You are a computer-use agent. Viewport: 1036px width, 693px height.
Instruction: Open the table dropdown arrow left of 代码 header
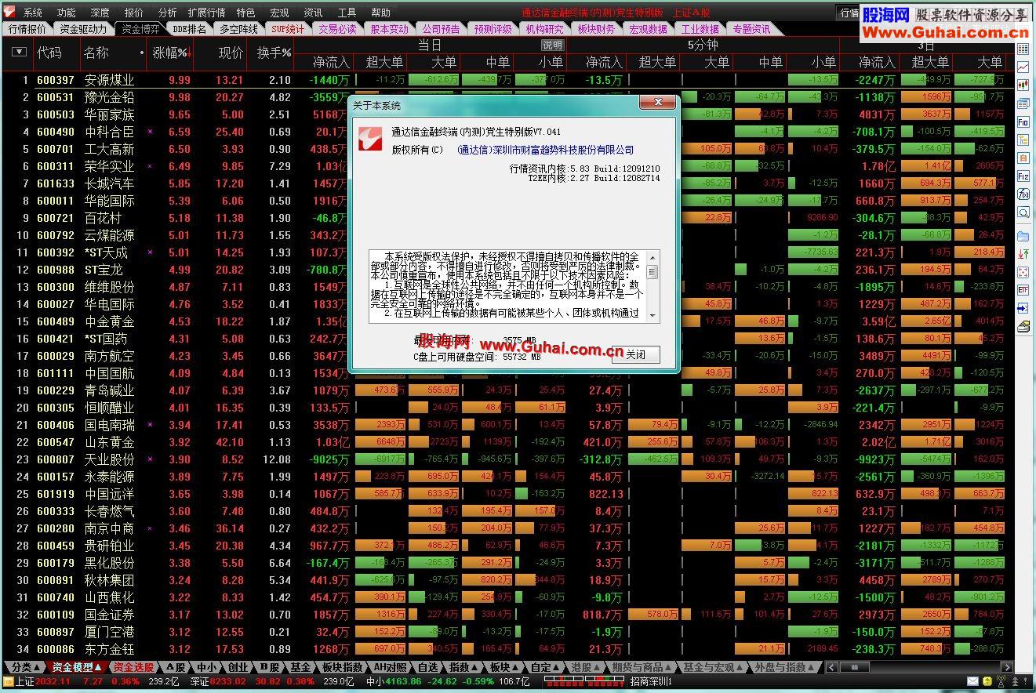[x=19, y=53]
